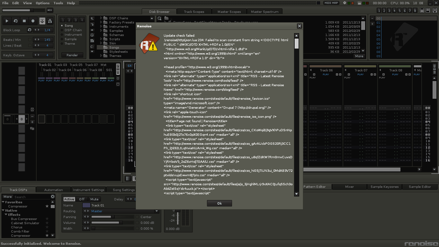Toggle the Block Loop icon
The height and width of the screenshot is (247, 439).
tap(30, 30)
